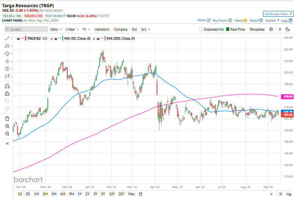Open more options for MA 50 indicator
The height and width of the screenshot is (199, 294).
click(x=60, y=38)
